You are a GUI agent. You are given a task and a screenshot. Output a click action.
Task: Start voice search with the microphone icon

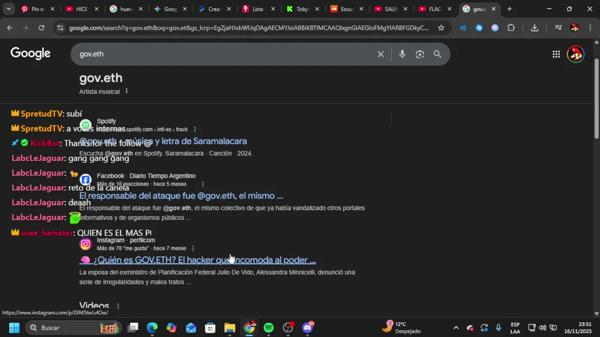(x=402, y=54)
